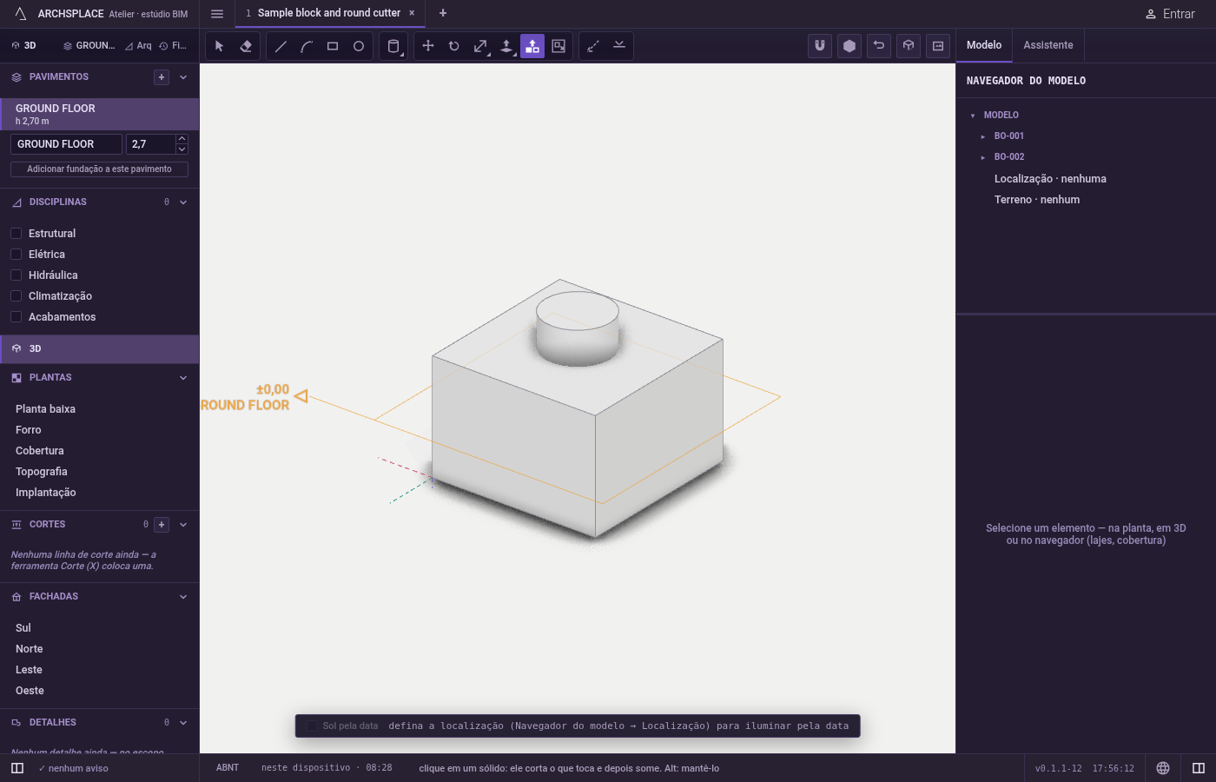Select the arc drawing tool
The image size is (1216, 782).
click(x=307, y=46)
